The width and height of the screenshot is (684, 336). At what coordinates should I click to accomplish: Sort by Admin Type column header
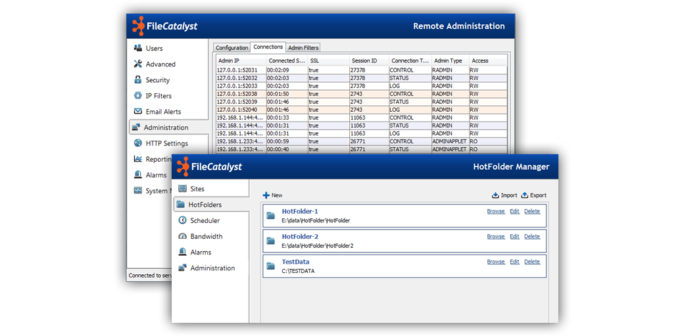tap(450, 60)
